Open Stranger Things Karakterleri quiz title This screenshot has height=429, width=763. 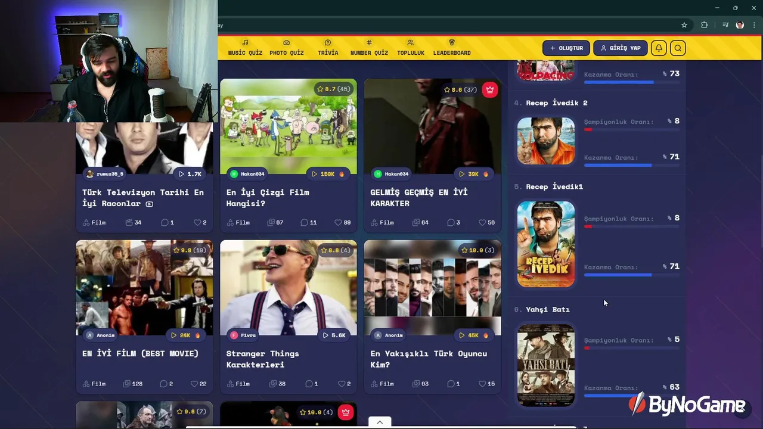pyautogui.click(x=262, y=359)
